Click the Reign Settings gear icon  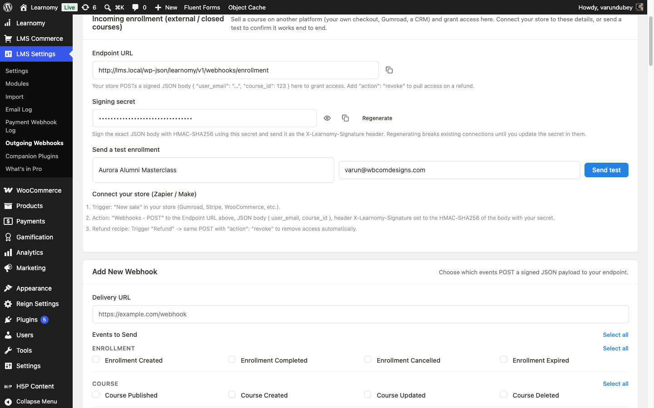click(8, 304)
